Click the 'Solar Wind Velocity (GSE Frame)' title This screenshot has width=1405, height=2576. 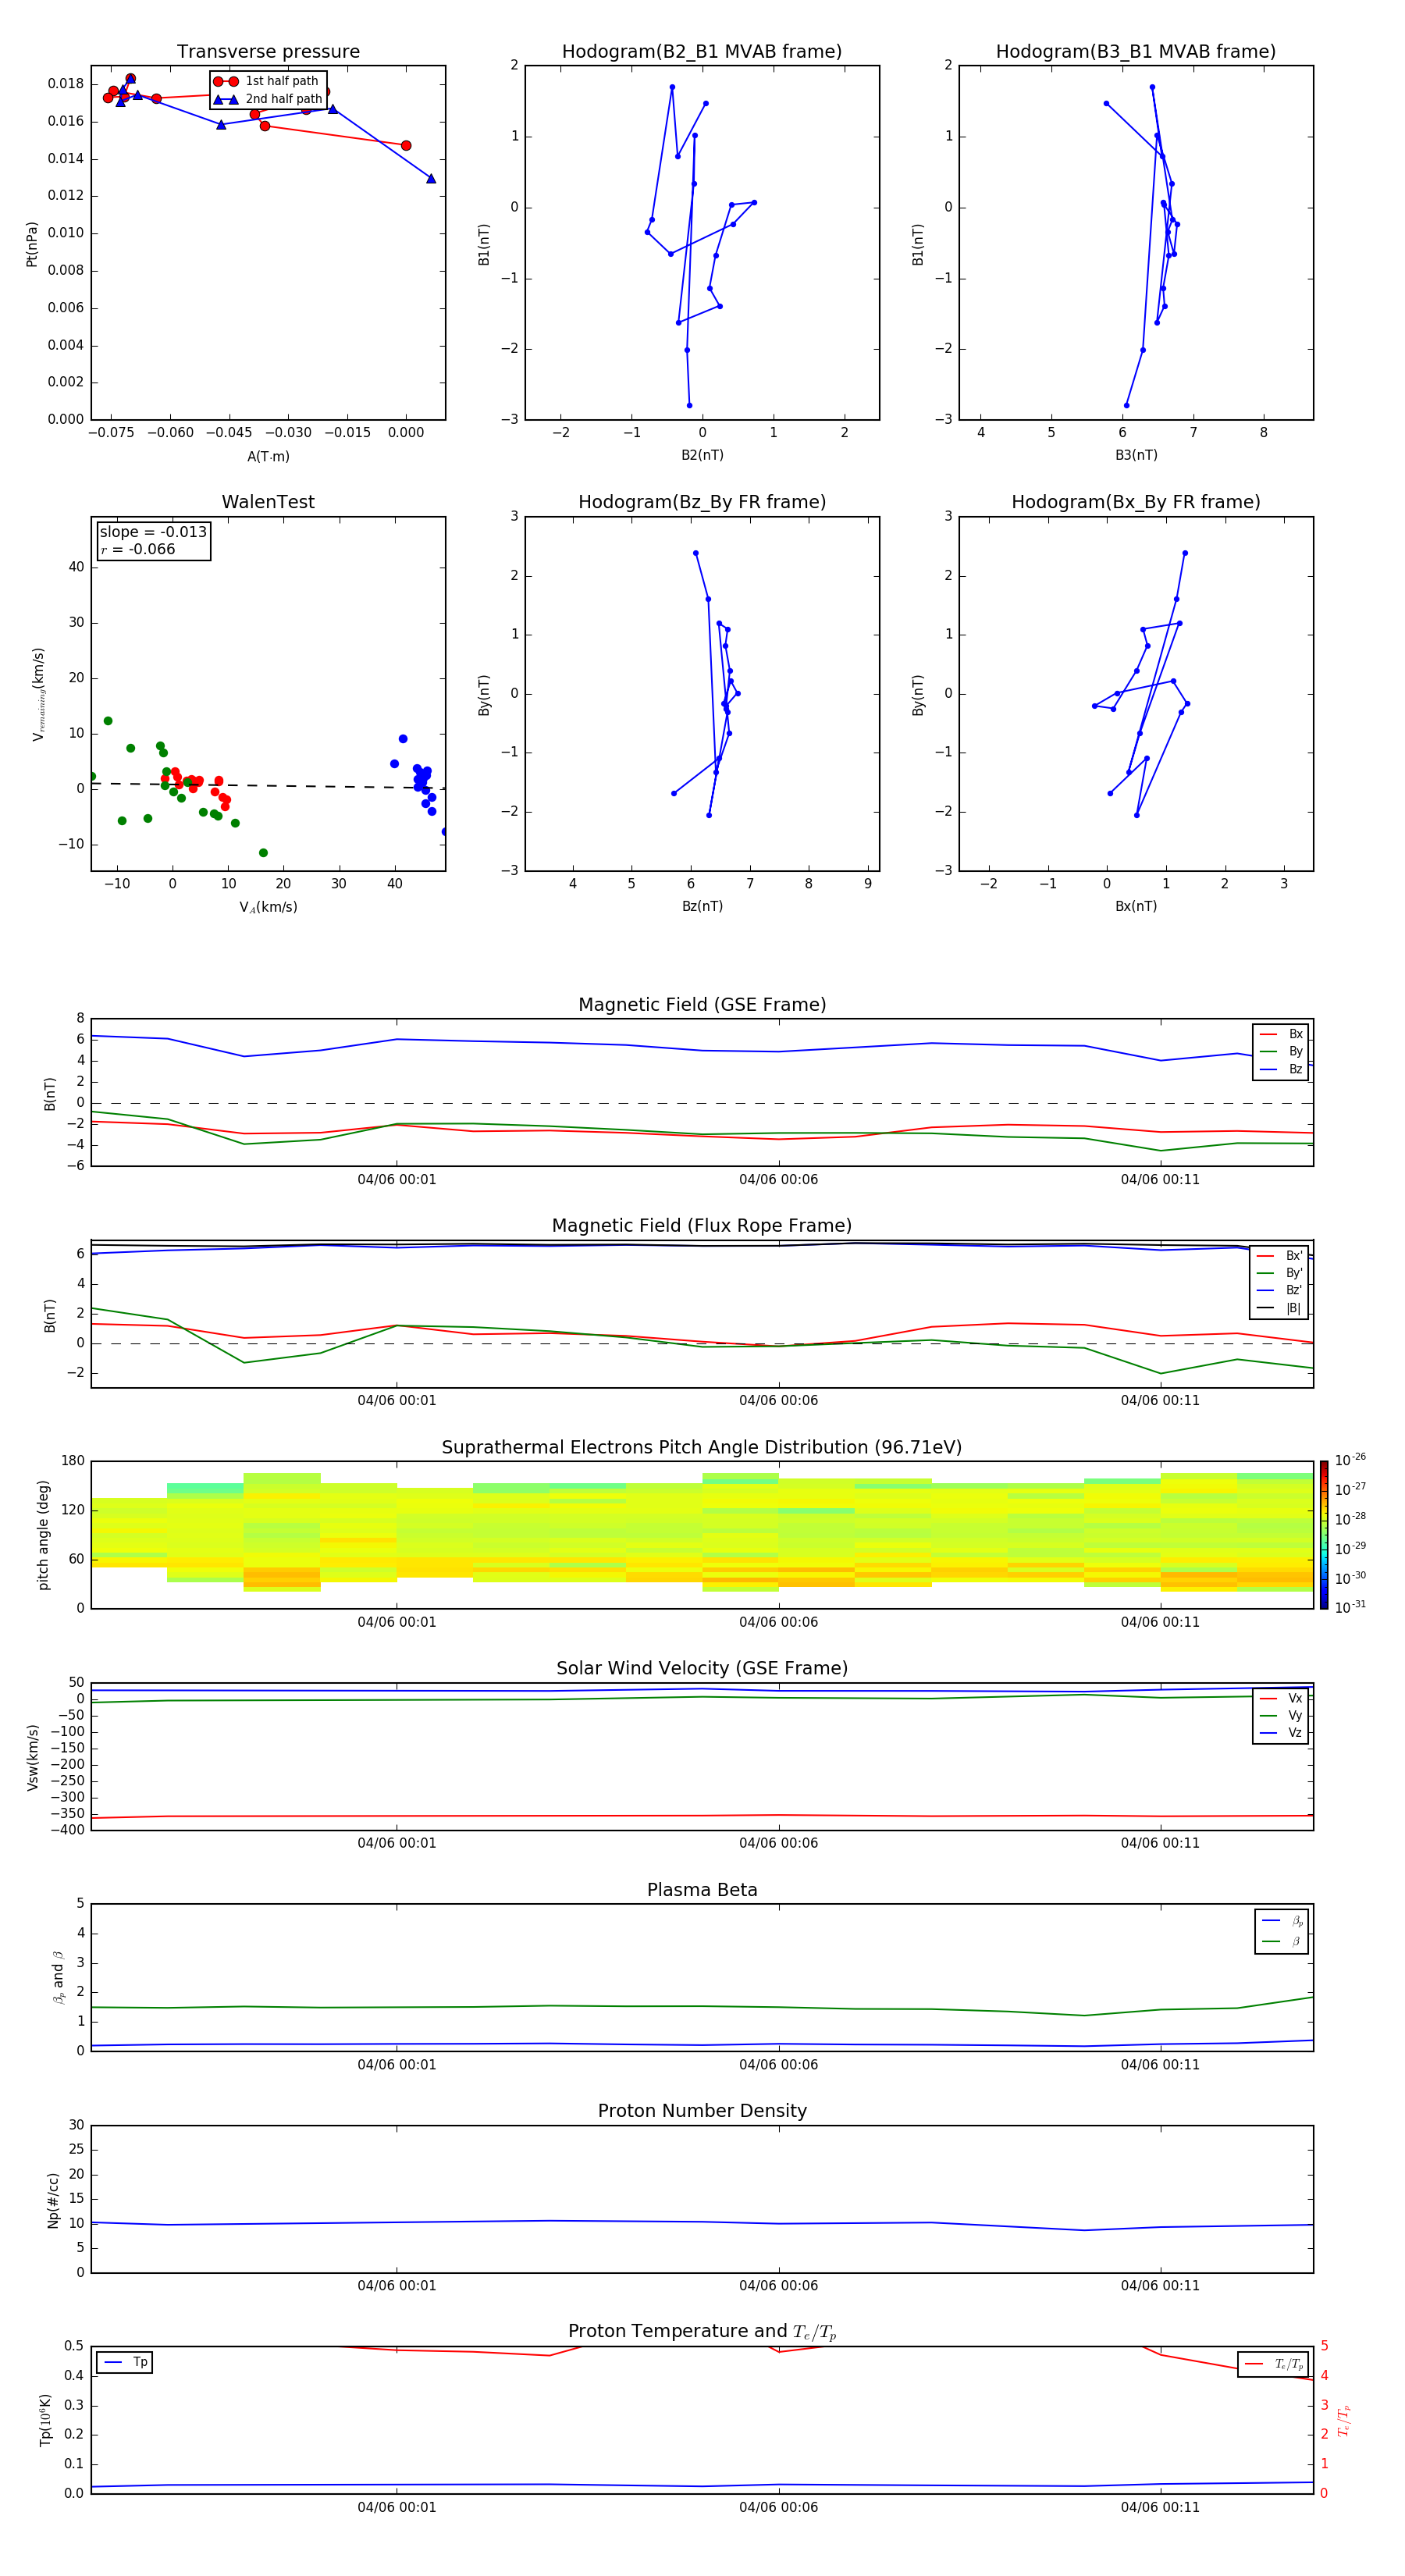[x=702, y=1668]
